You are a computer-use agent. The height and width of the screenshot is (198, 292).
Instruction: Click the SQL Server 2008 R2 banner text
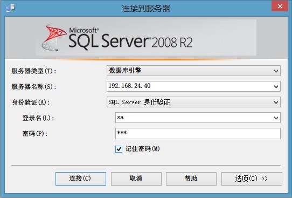(131, 39)
